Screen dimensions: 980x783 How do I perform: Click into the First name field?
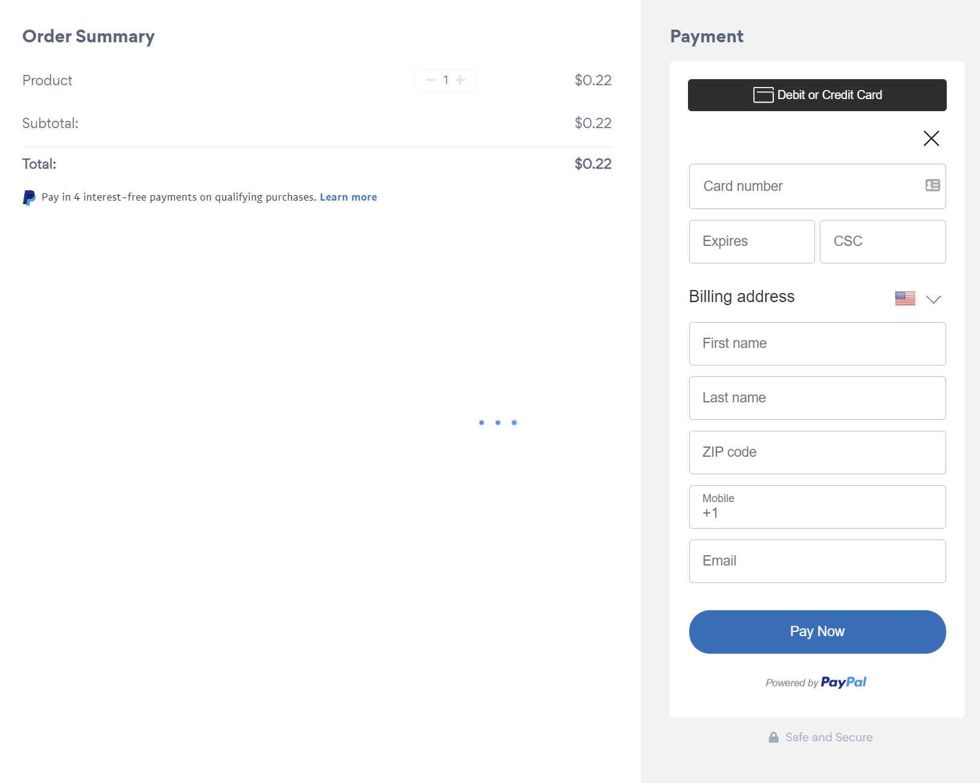817,344
